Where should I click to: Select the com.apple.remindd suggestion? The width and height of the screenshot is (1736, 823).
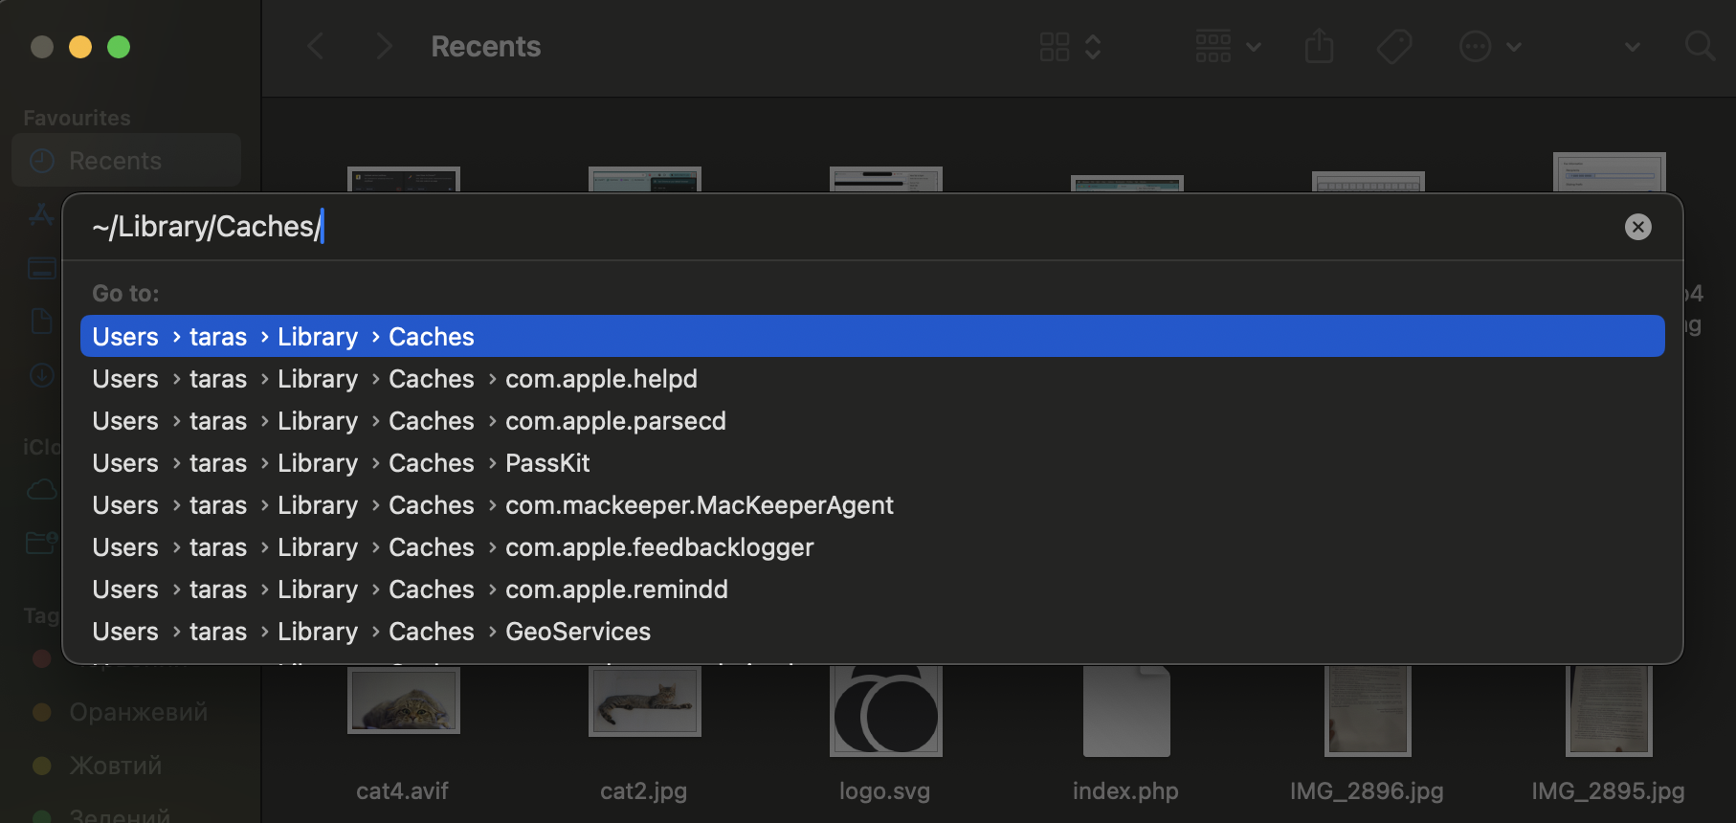pyautogui.click(x=872, y=589)
